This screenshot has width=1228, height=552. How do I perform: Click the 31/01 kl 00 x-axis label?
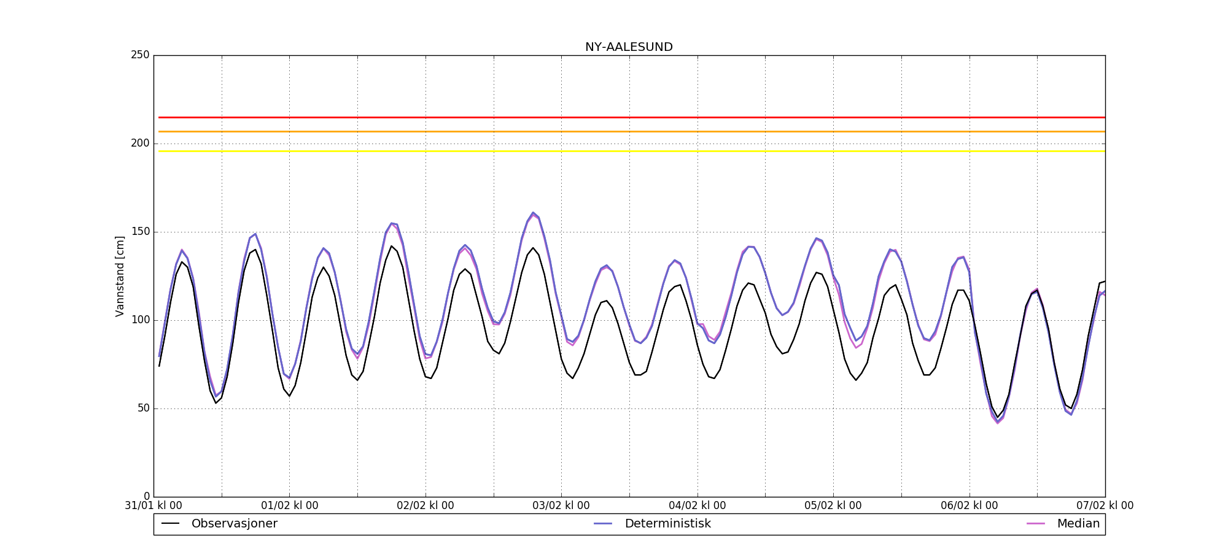click(153, 506)
